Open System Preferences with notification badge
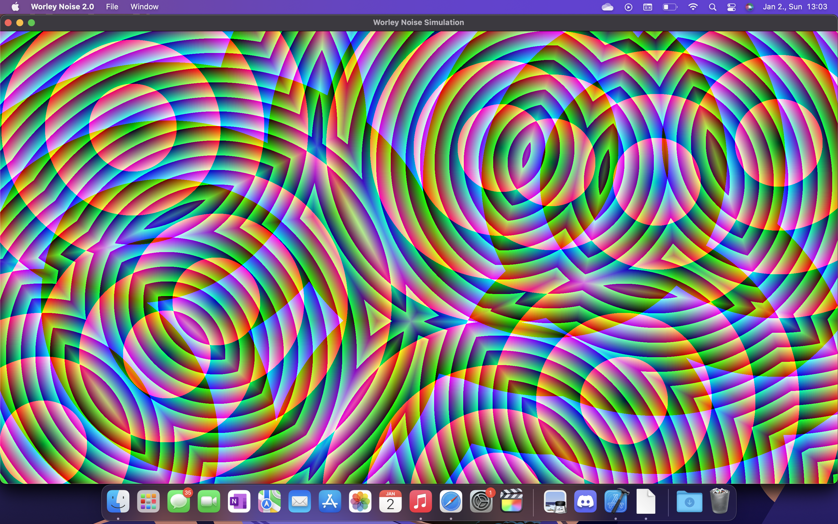Image resolution: width=838 pixels, height=524 pixels. tap(481, 502)
